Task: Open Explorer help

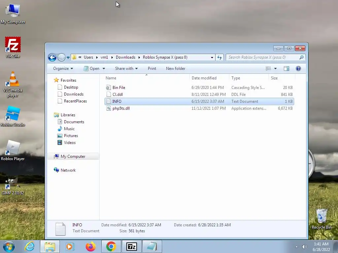Action: pos(298,69)
